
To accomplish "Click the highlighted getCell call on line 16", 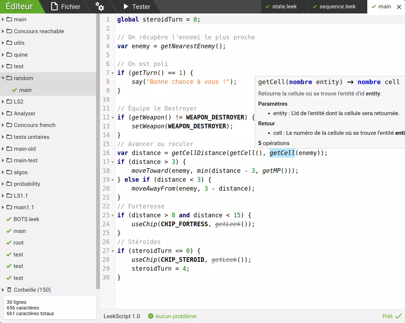I will pos(282,153).
